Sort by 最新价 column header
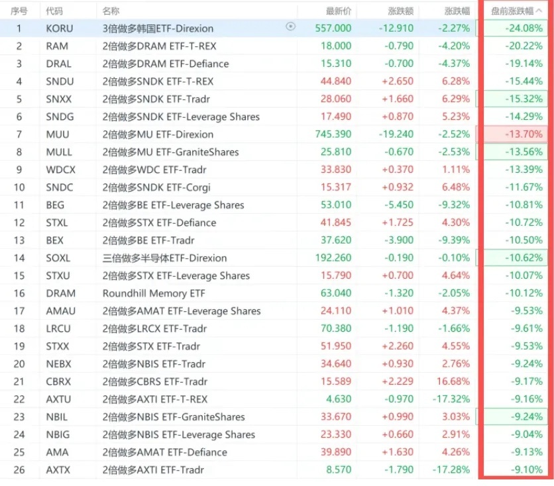This screenshot has height=486, width=554. (339, 11)
